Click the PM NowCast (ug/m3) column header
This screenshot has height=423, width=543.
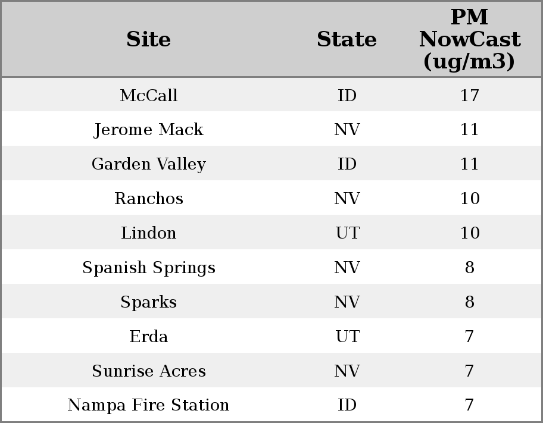(469, 39)
